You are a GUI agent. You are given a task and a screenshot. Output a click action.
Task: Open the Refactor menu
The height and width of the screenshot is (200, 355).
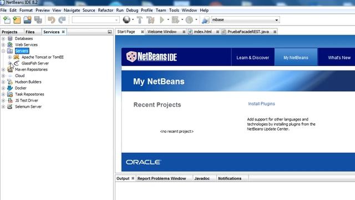tap(105, 10)
